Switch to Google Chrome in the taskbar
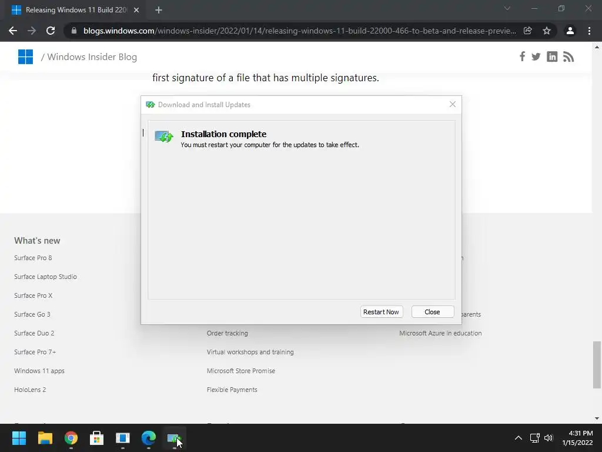The height and width of the screenshot is (452, 602). (x=71, y=438)
